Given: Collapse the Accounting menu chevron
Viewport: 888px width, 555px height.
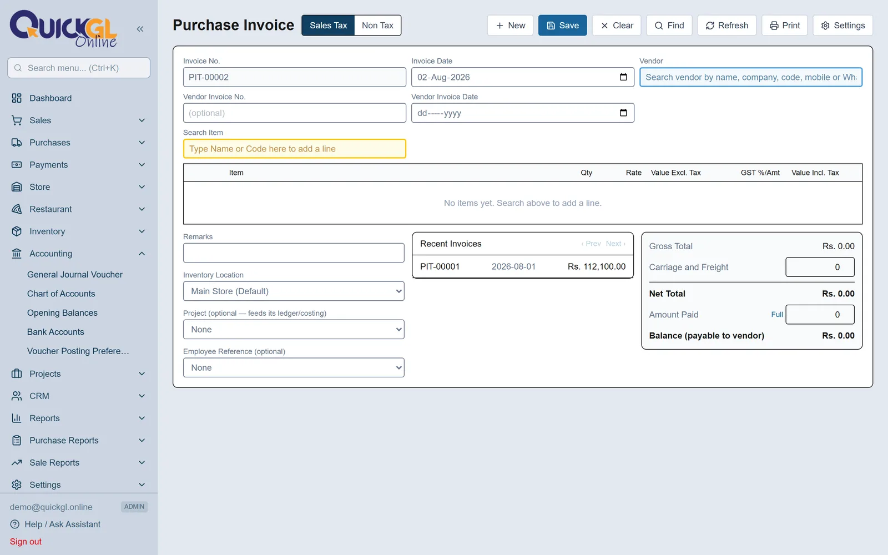Looking at the screenshot, I should (x=142, y=254).
